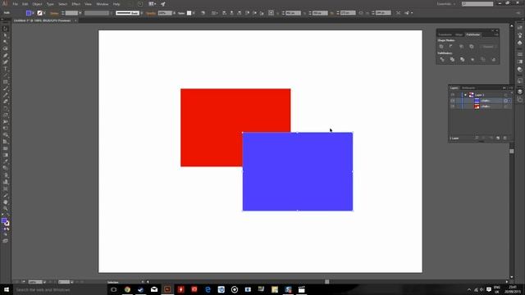
Task: Click Stroke label in control bar
Action: click(54, 13)
